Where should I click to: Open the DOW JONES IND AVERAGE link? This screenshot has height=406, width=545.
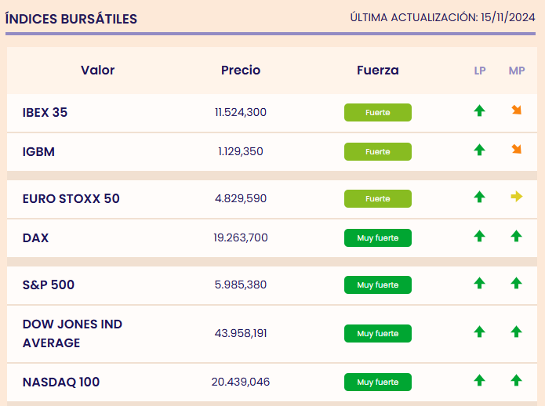[72, 333]
